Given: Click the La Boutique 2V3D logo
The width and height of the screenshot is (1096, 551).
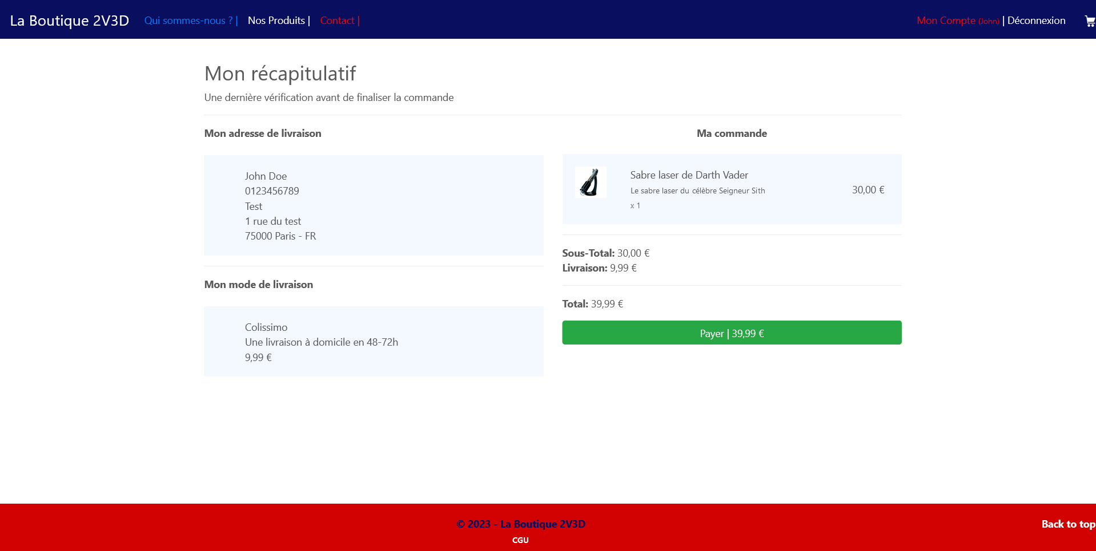Looking at the screenshot, I should 70,20.
